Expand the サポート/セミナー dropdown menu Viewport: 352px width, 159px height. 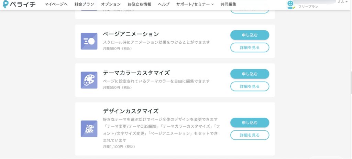(x=195, y=4)
